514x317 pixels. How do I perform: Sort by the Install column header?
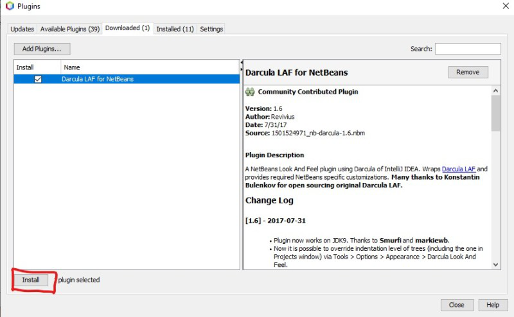pyautogui.click(x=37, y=67)
